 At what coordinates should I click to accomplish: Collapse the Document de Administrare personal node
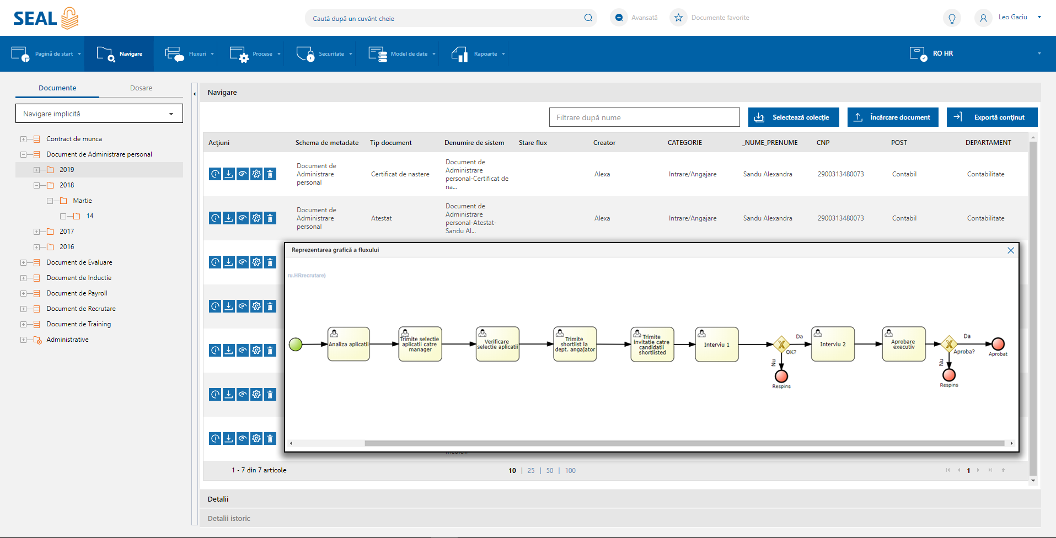tap(23, 154)
